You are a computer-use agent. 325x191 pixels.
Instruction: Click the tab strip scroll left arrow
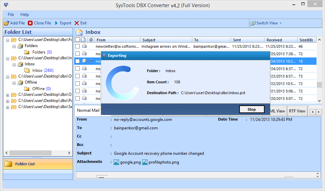pos(313,112)
